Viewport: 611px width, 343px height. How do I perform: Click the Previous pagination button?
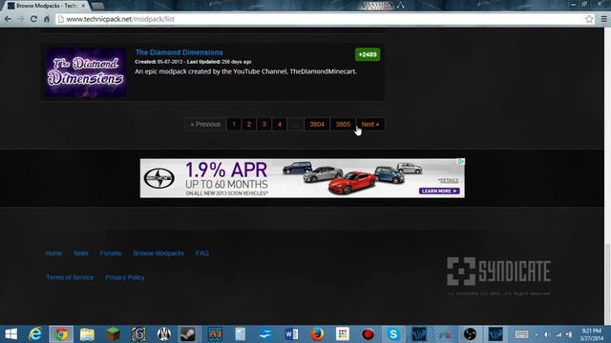(x=205, y=125)
